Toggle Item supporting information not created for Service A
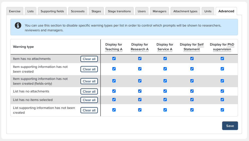This screenshot has height=141, width=249. pos(165,69)
